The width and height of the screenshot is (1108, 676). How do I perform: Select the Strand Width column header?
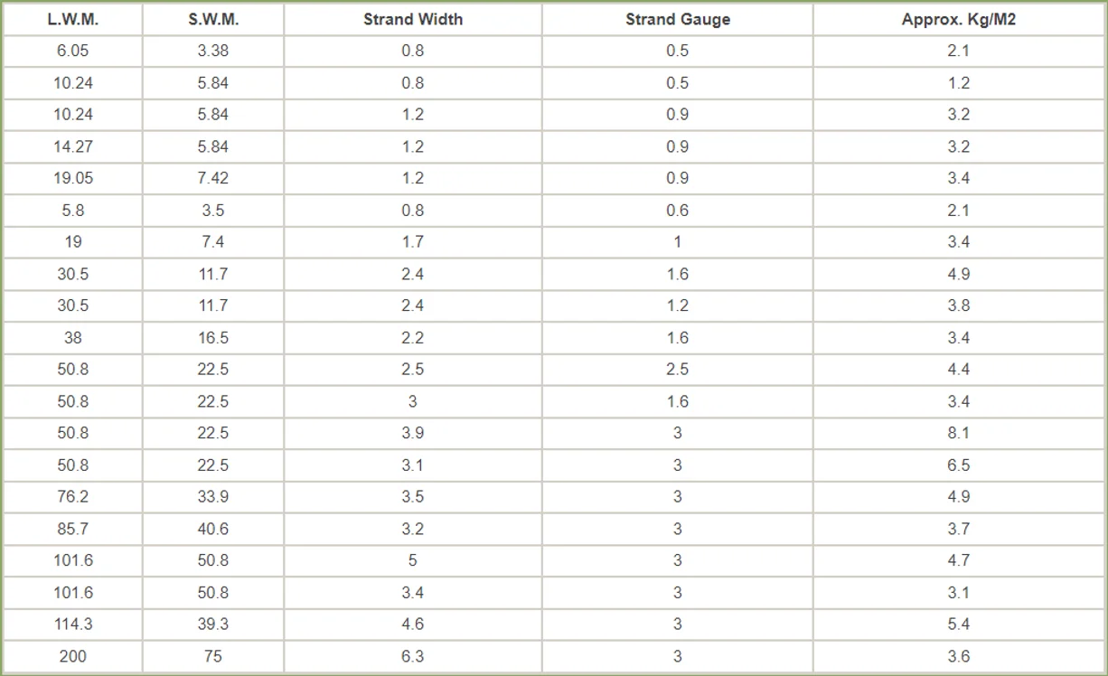pyautogui.click(x=413, y=19)
